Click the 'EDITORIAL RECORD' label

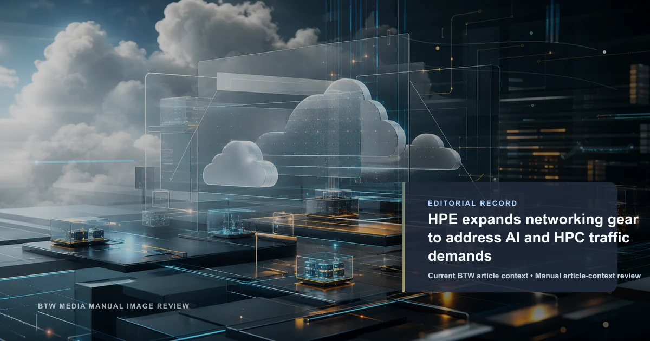pos(472,204)
